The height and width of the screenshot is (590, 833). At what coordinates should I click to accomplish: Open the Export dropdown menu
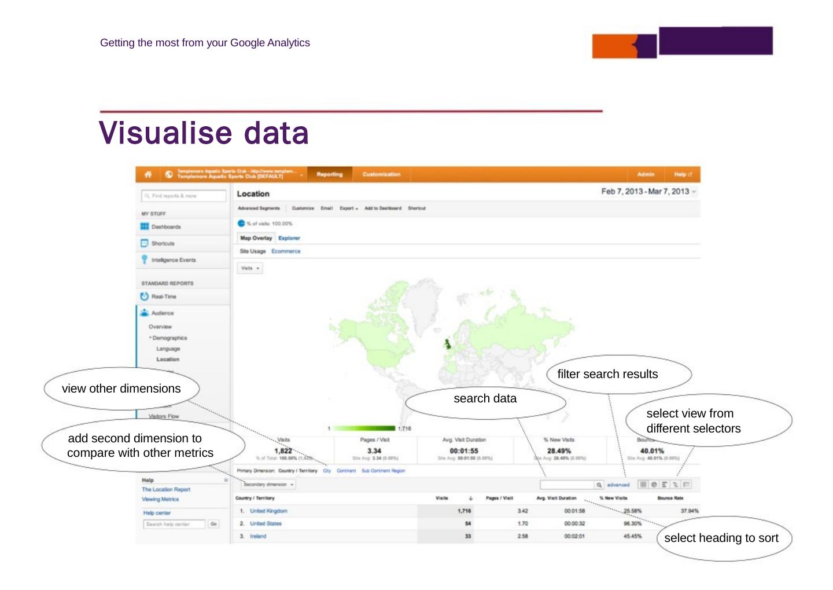point(348,208)
